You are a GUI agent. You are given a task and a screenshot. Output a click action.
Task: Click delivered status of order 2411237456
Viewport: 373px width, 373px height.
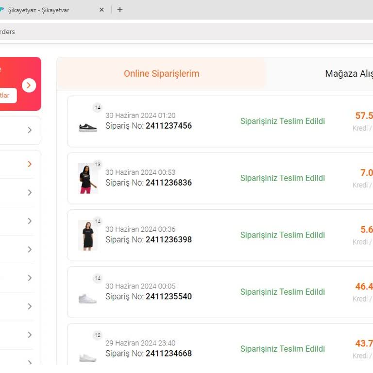[283, 121]
